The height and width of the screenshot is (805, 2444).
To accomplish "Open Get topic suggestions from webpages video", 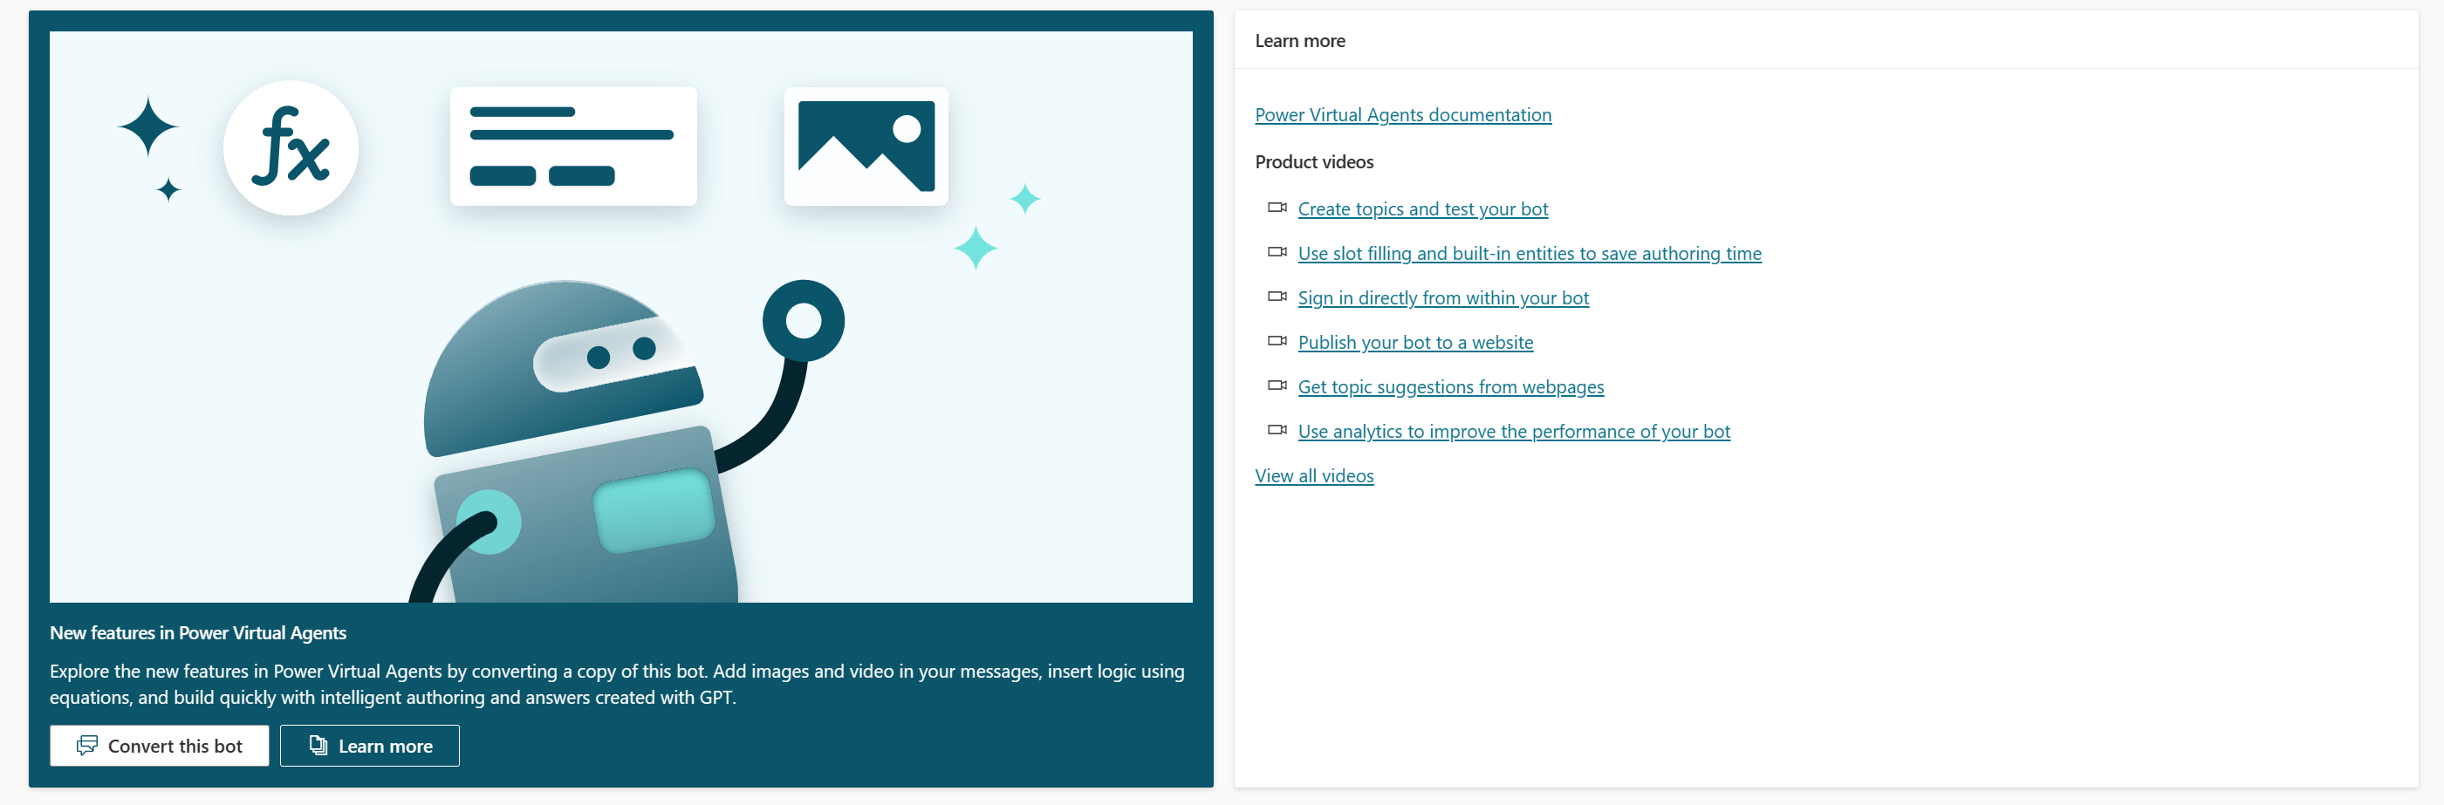I will pos(1449,387).
